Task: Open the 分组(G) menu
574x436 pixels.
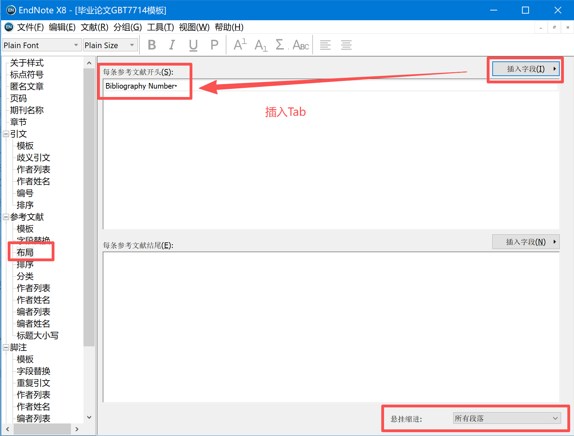Action: (127, 27)
